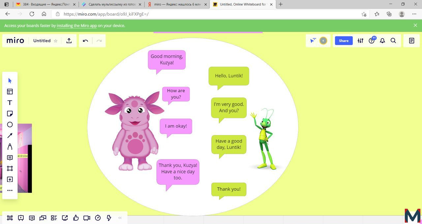Open the browser profile menu

[402, 14]
